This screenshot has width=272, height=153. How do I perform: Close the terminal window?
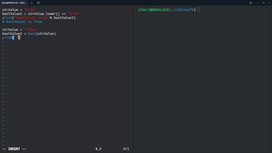(269, 3)
